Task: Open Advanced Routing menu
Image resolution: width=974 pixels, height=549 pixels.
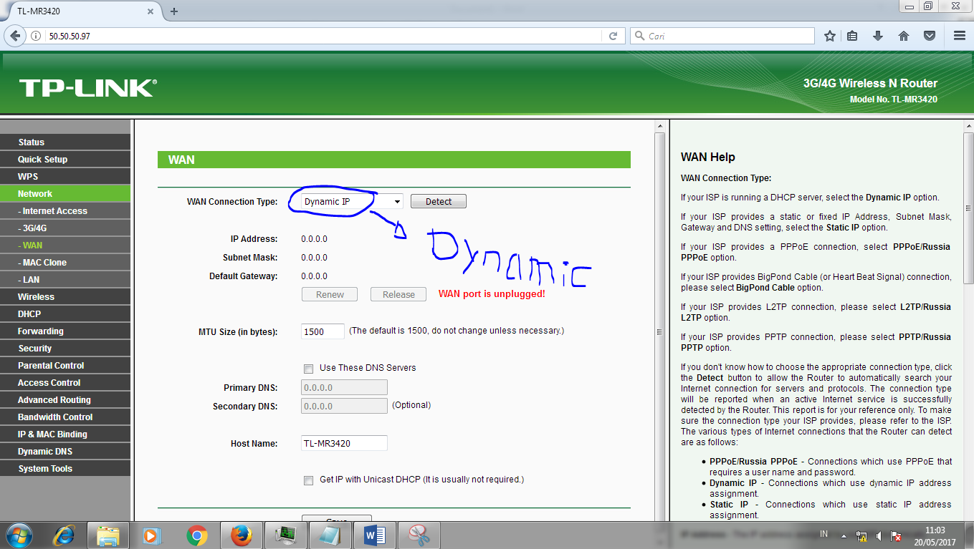Action: pos(65,399)
